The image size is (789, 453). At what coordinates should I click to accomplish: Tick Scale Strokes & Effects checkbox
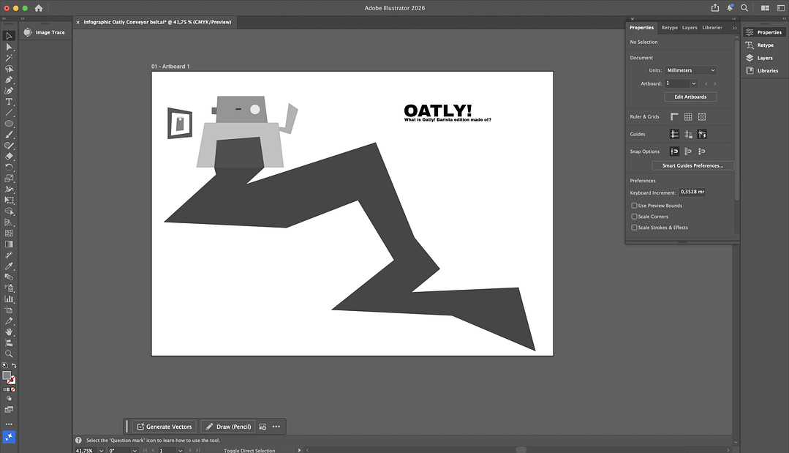[634, 228]
